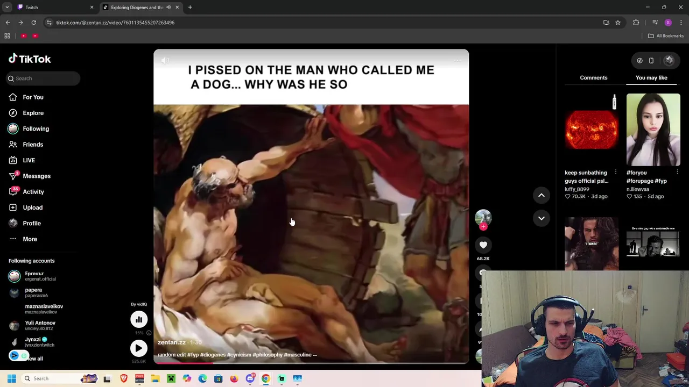Open the luffy_8899 profile link
689x387 pixels.
[x=576, y=189]
